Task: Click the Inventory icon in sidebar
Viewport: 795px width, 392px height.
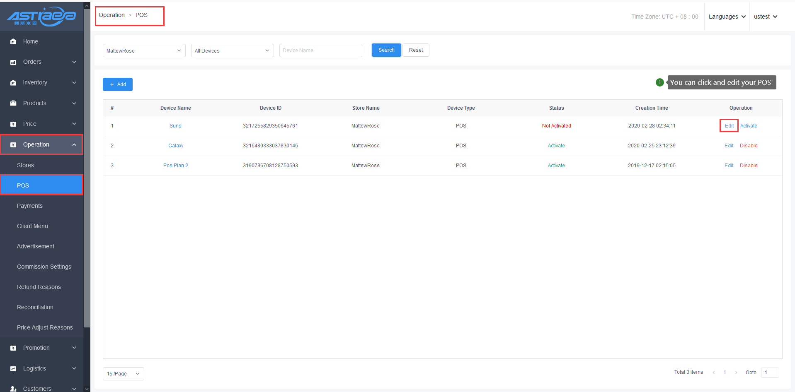Action: (13, 83)
